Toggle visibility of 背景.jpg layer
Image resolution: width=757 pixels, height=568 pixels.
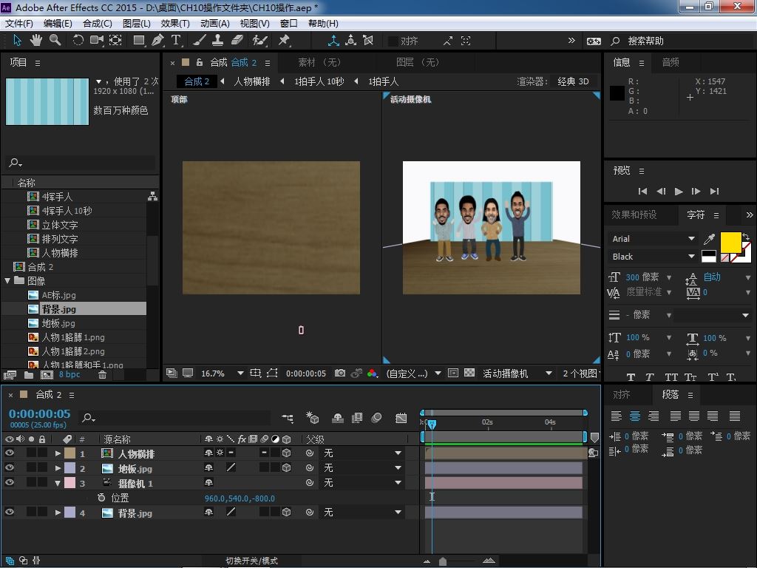pos(10,513)
